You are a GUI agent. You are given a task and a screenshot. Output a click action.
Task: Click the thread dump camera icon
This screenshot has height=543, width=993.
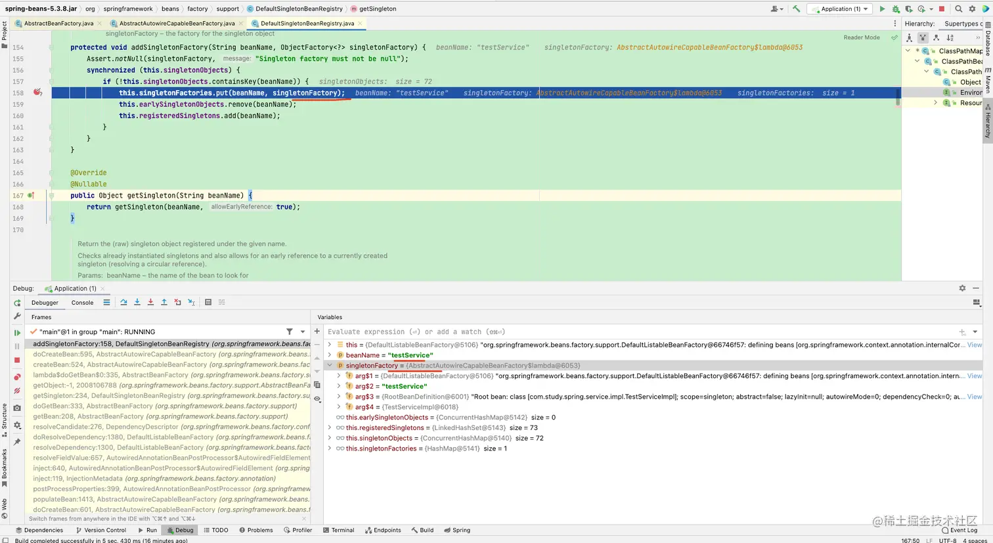[17, 408]
